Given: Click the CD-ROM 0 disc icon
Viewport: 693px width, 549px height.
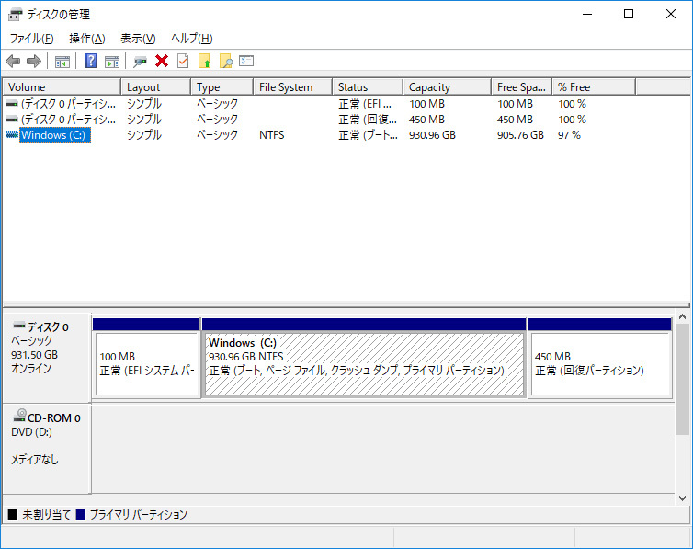Looking at the screenshot, I should [20, 416].
